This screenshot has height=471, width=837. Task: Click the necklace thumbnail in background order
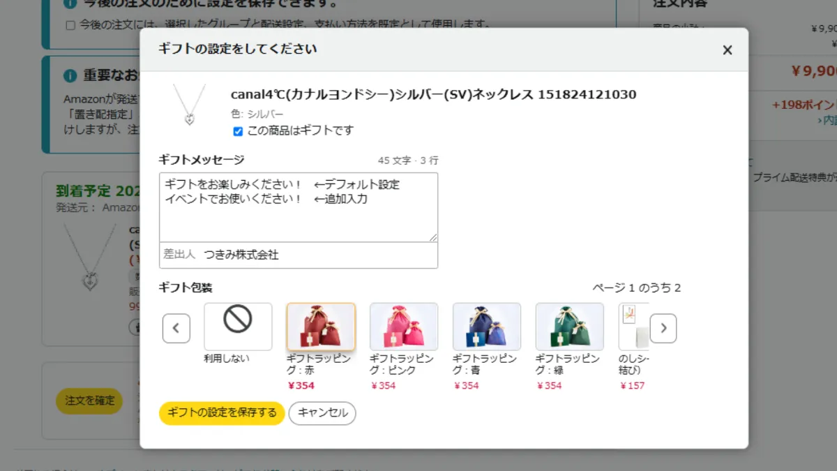click(89, 257)
